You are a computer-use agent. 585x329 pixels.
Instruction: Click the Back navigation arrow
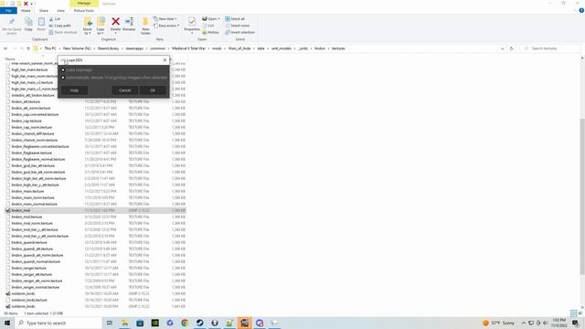click(5, 48)
